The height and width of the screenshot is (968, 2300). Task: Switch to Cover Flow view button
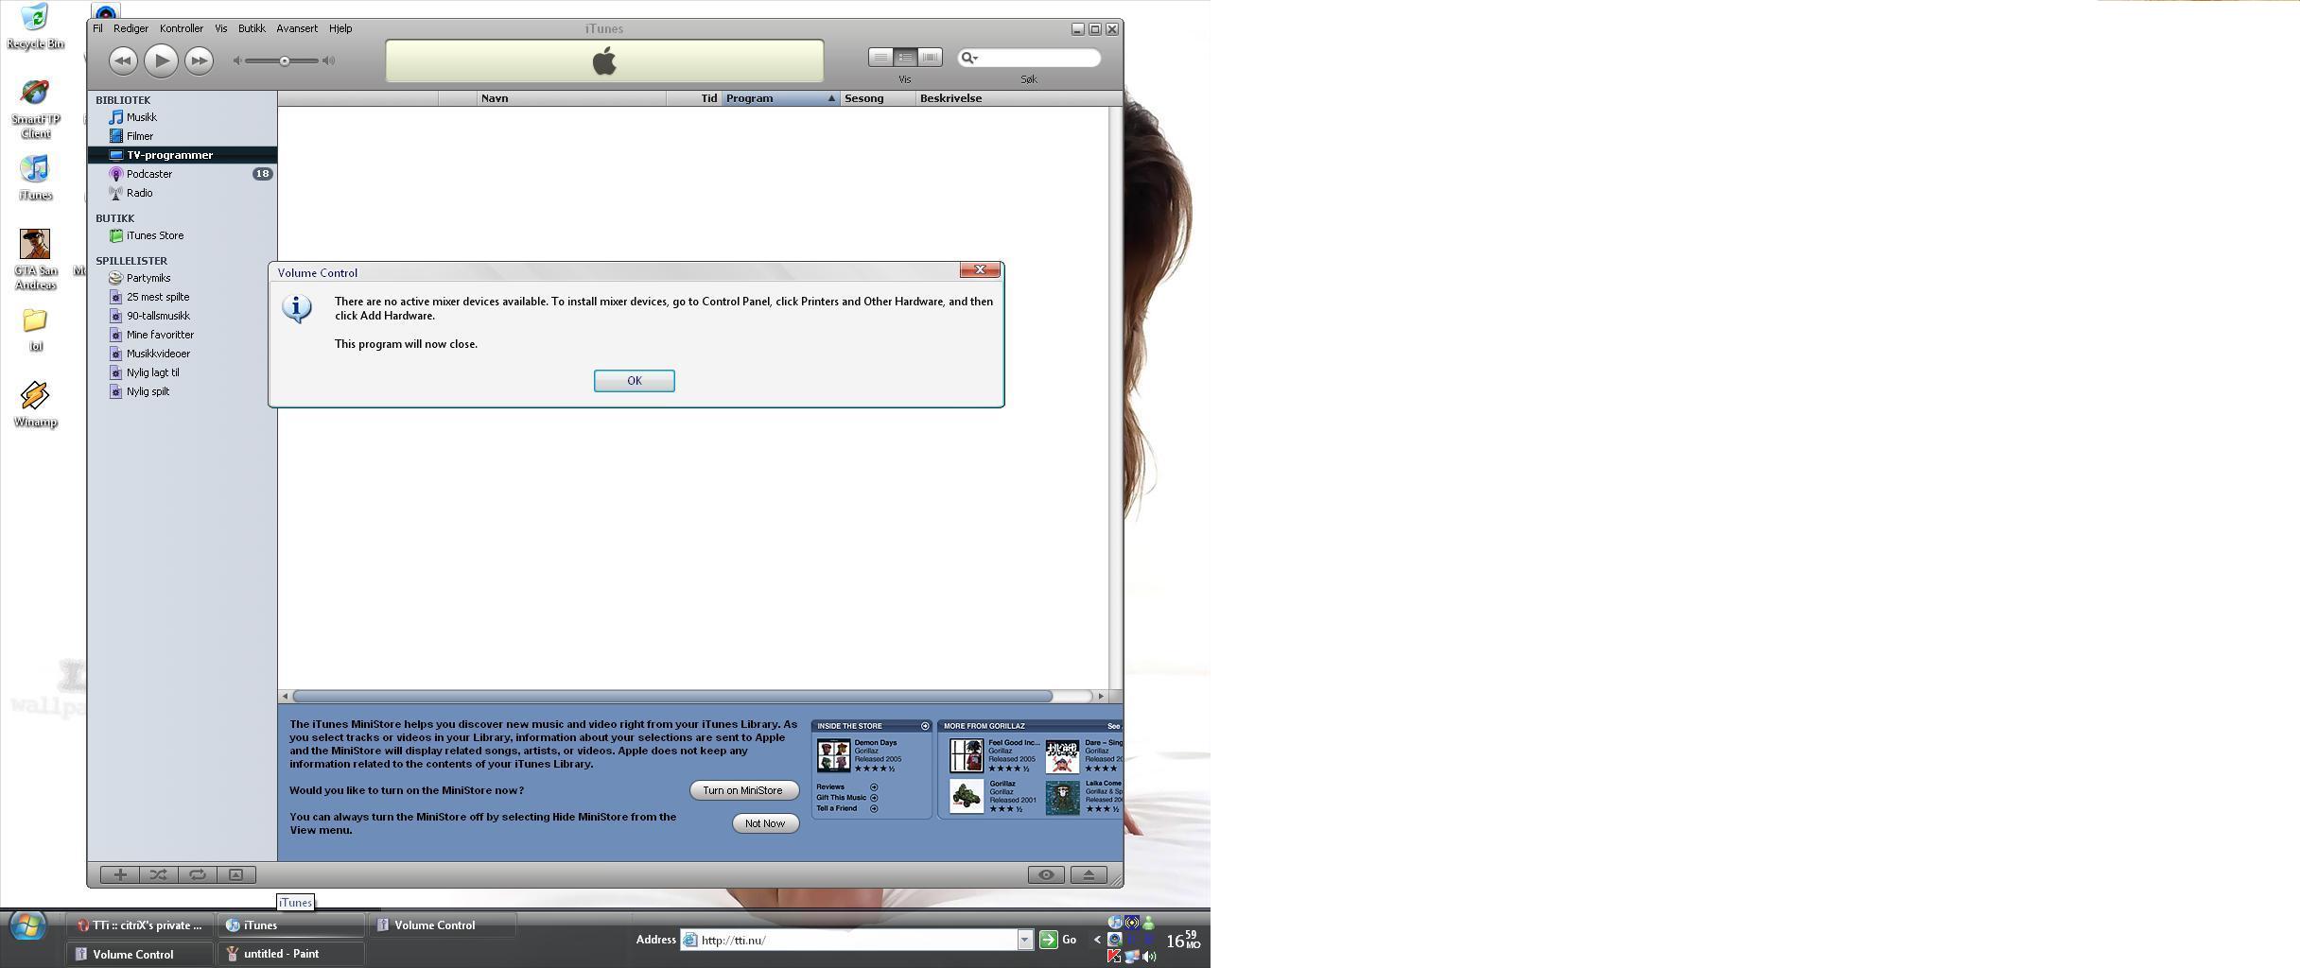(930, 58)
